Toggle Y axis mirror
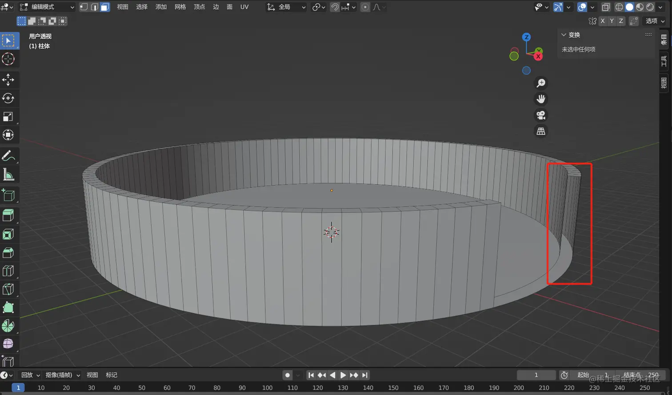This screenshot has height=395, width=672. (x=612, y=21)
